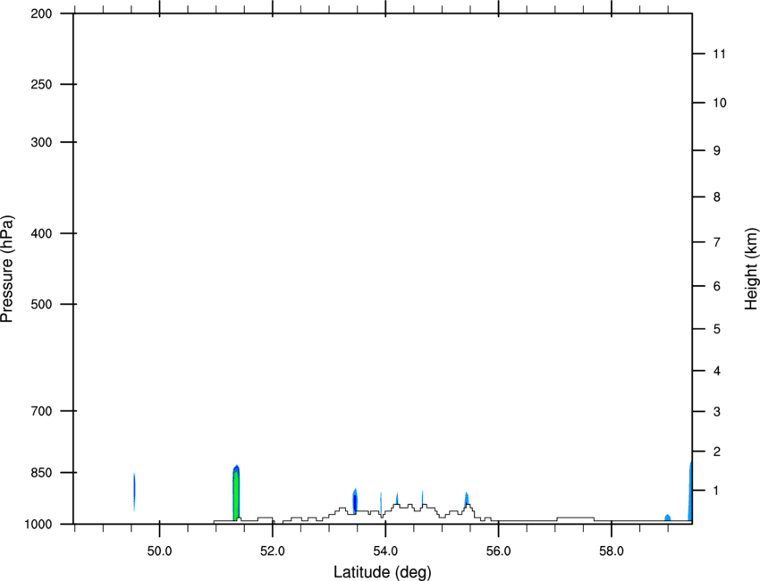Pick the 2 km height label
760x581 pixels.
[x=717, y=451]
